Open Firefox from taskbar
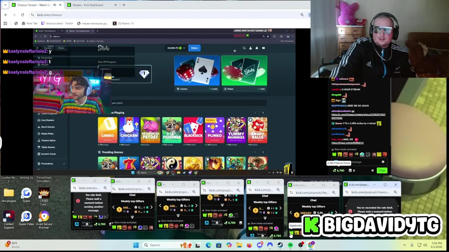This screenshot has width=449, height=252. coord(249,245)
